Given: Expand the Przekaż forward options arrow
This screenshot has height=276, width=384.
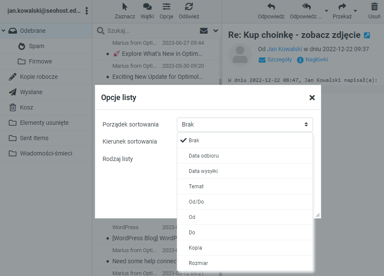Looking at the screenshot, I should point(355,11).
